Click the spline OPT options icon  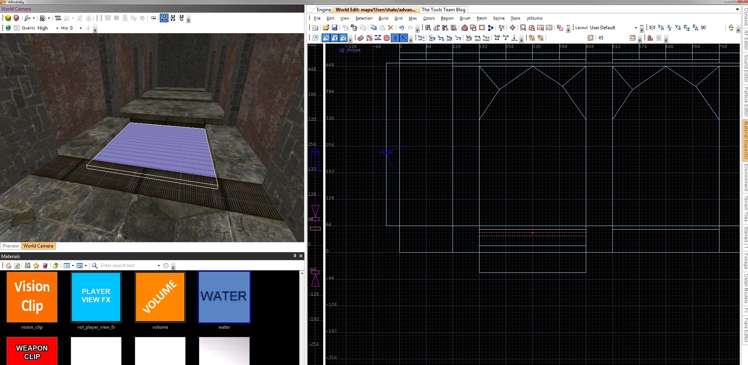click(421, 38)
